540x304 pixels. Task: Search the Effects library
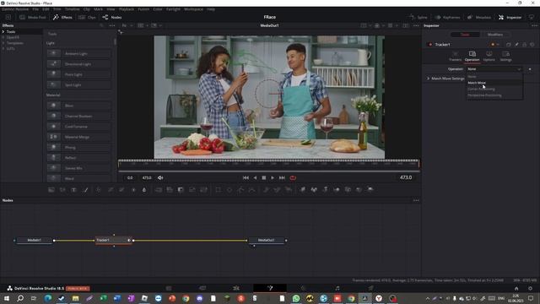click(101, 25)
